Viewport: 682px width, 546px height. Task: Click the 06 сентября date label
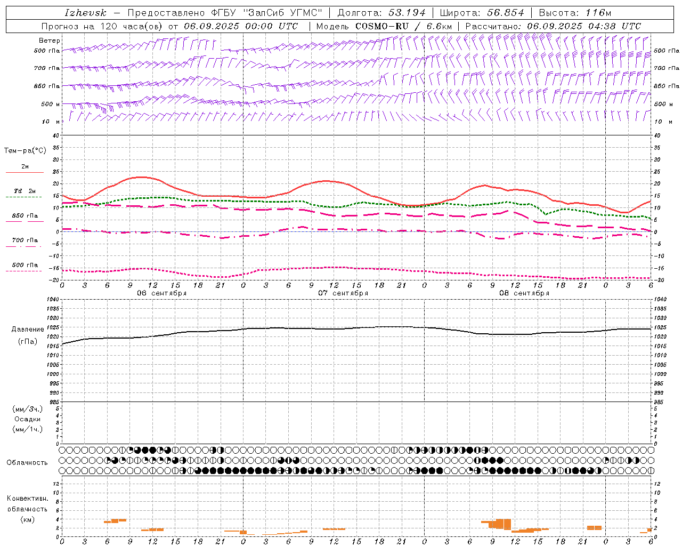(161, 293)
